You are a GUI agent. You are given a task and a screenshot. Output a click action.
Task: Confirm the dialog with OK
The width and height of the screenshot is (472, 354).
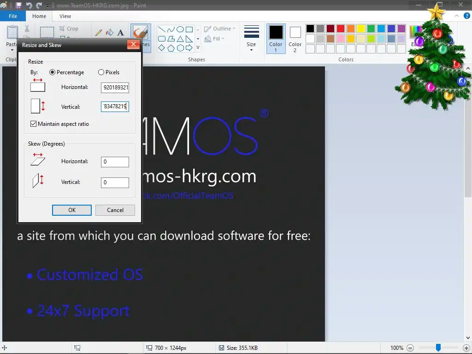72,210
